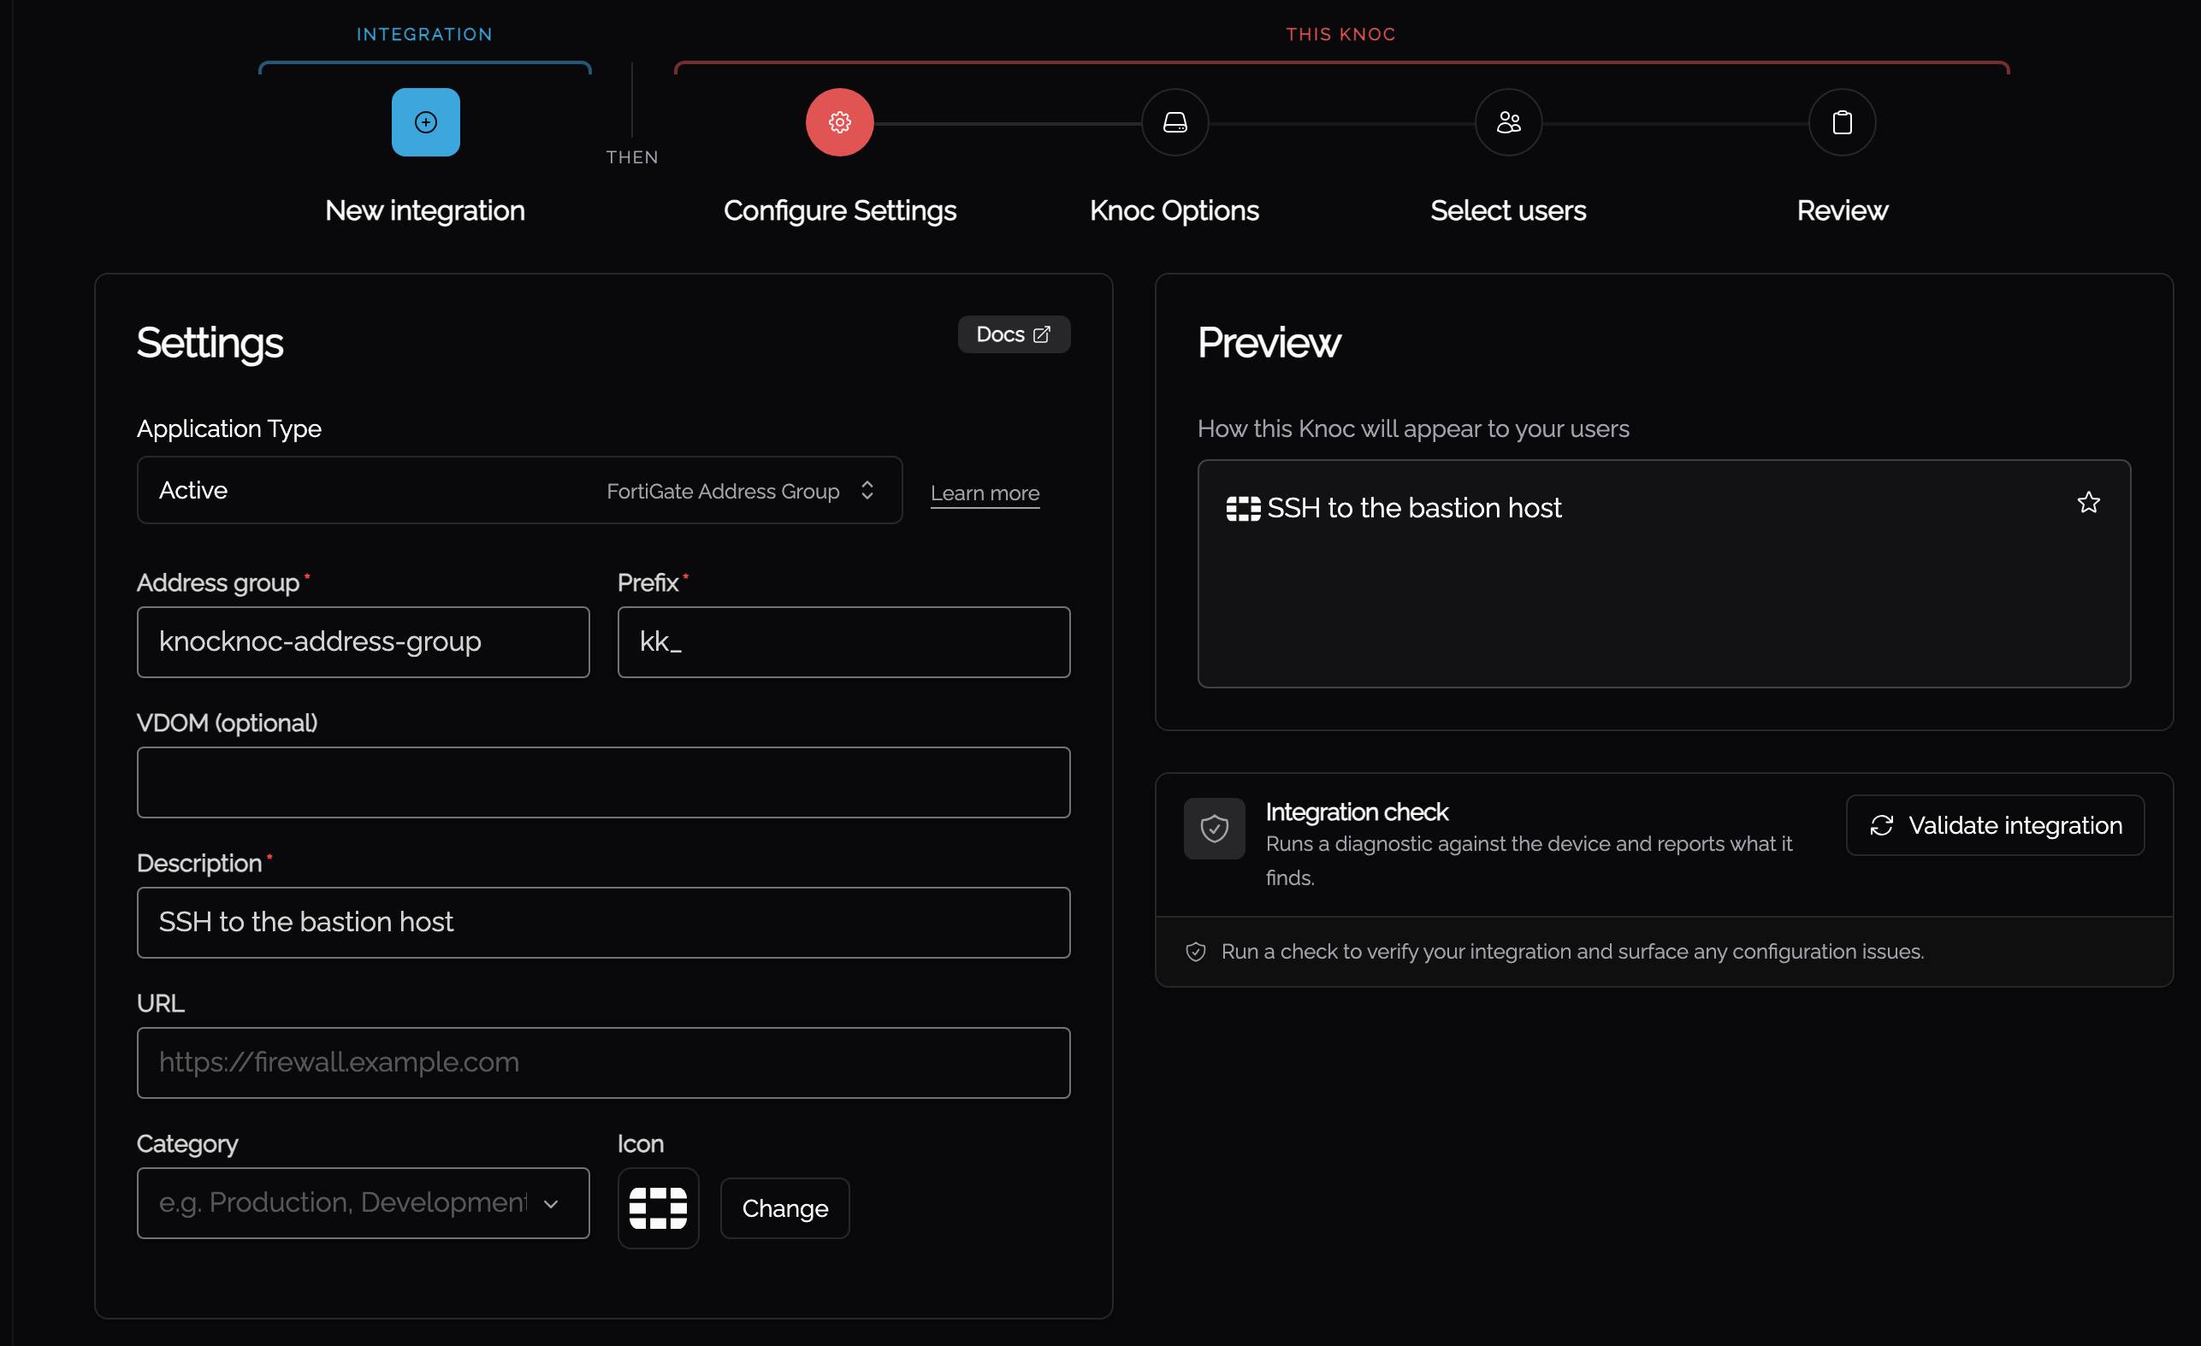Select the red Configure Settings gear icon
Image resolution: width=2201 pixels, height=1346 pixels.
pos(839,122)
